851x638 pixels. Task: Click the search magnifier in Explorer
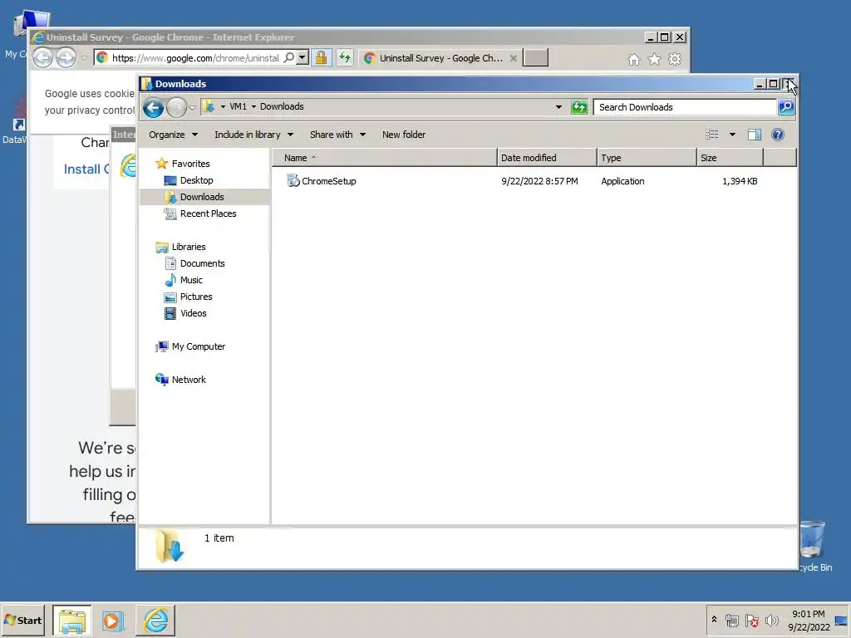(786, 107)
